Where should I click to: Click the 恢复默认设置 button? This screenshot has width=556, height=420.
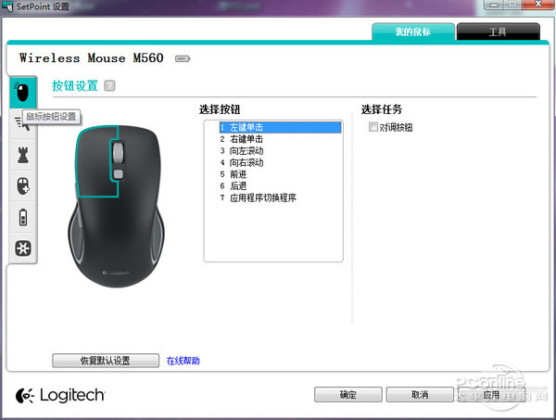pyautogui.click(x=106, y=361)
